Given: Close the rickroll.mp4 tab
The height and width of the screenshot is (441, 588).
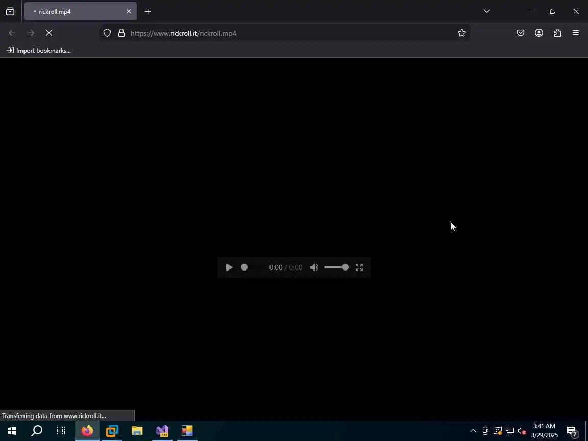Looking at the screenshot, I should [129, 11].
